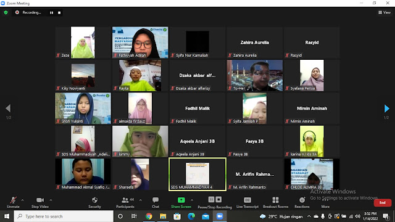This screenshot has height=222, width=395.
Task: Show hidden system tray icons
Action: click(309, 216)
